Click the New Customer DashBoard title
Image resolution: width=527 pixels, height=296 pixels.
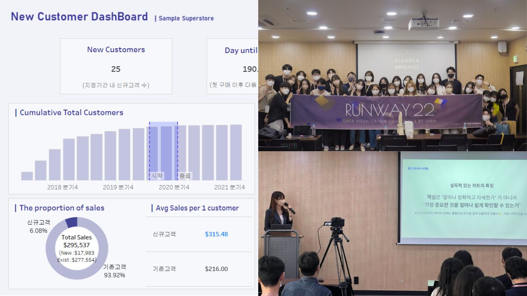click(79, 17)
